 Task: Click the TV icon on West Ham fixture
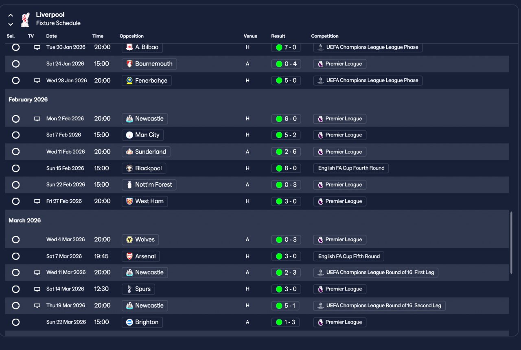(x=37, y=201)
